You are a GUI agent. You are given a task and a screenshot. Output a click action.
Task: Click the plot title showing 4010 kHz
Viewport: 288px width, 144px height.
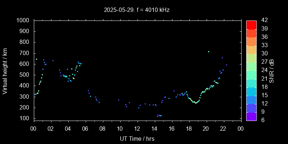click(137, 10)
